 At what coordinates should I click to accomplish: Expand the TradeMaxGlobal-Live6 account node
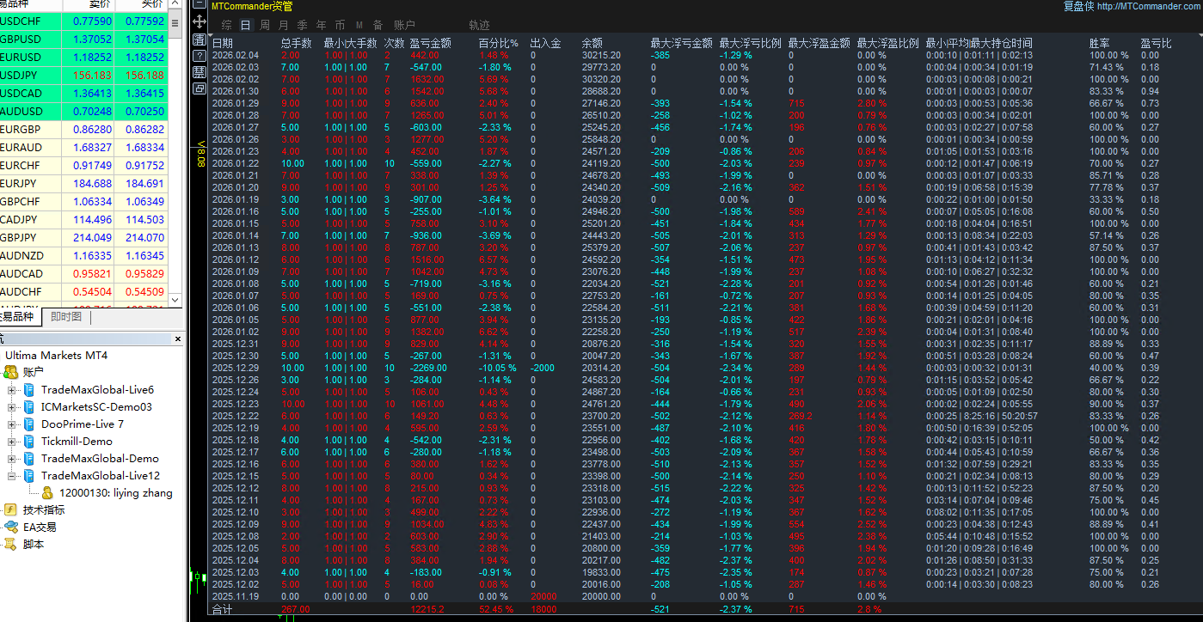(x=12, y=390)
